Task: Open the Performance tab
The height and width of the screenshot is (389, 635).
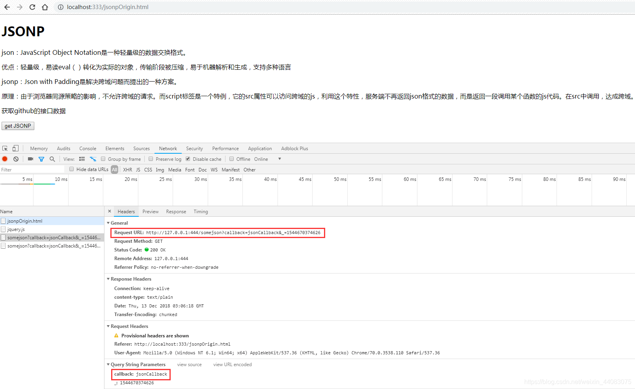Action: point(225,149)
